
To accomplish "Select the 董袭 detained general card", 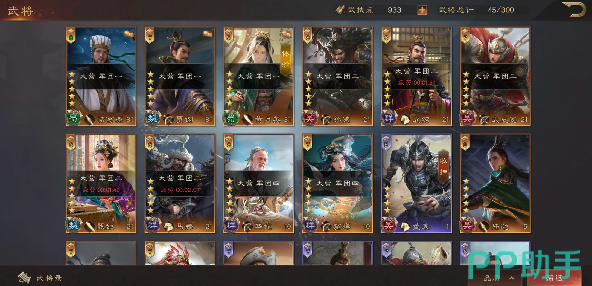I will [416, 184].
